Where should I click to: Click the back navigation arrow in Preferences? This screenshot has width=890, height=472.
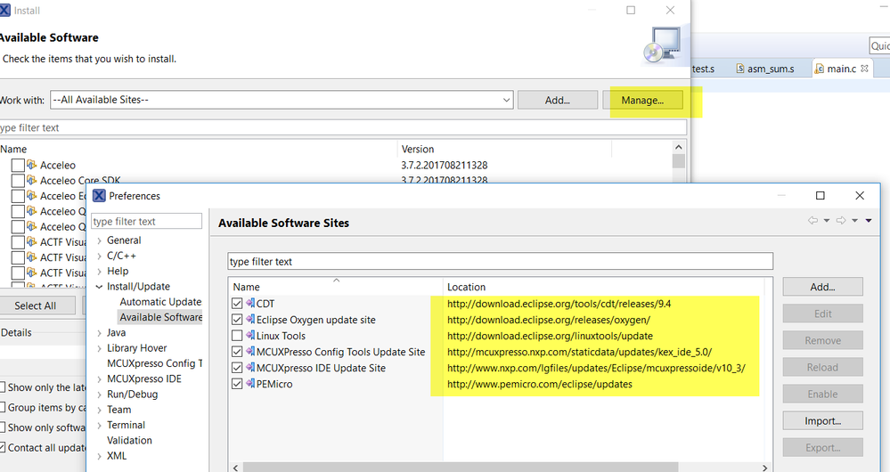click(x=813, y=221)
